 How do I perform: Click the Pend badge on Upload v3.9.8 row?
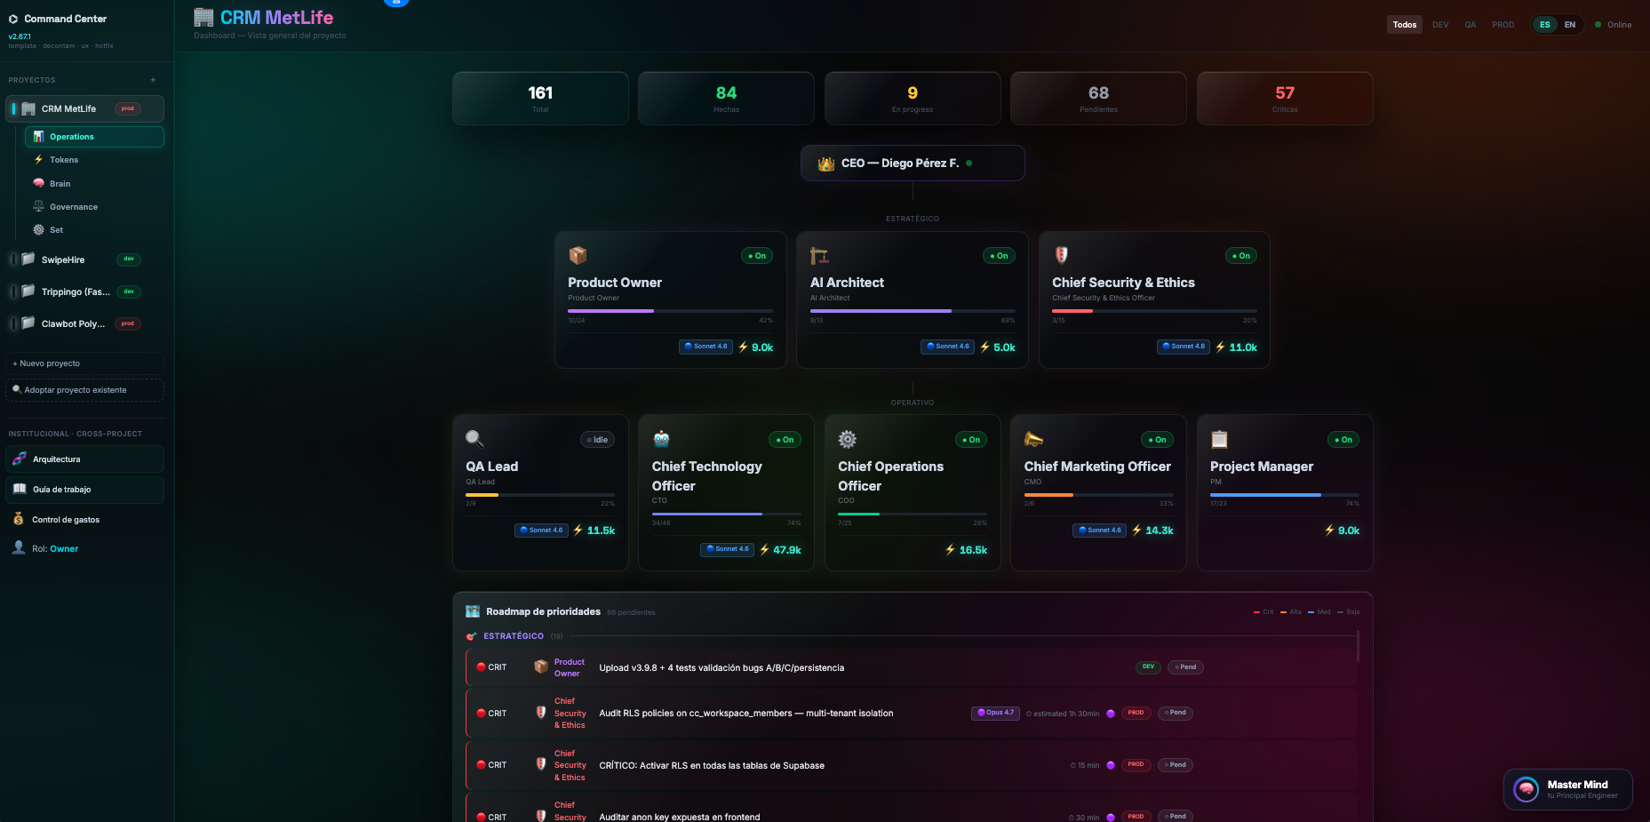point(1185,667)
